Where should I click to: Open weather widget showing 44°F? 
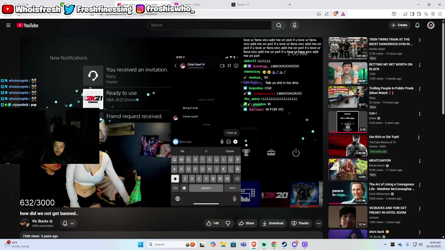coord(17,244)
